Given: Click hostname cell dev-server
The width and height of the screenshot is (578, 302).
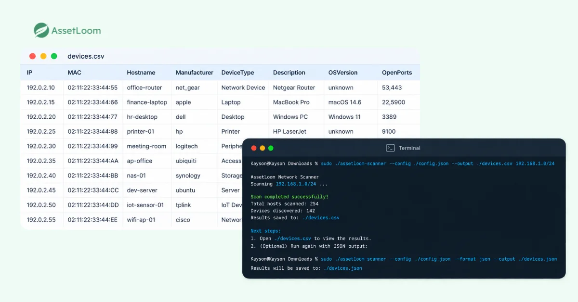Looking at the screenshot, I should point(142,190).
